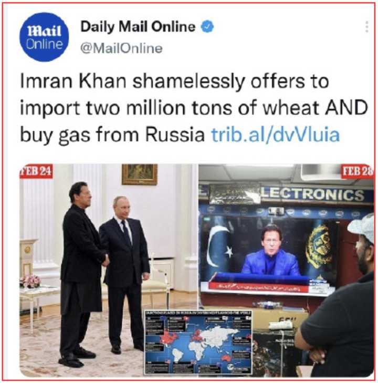Click the framed painting on the wall

coord(139,174)
